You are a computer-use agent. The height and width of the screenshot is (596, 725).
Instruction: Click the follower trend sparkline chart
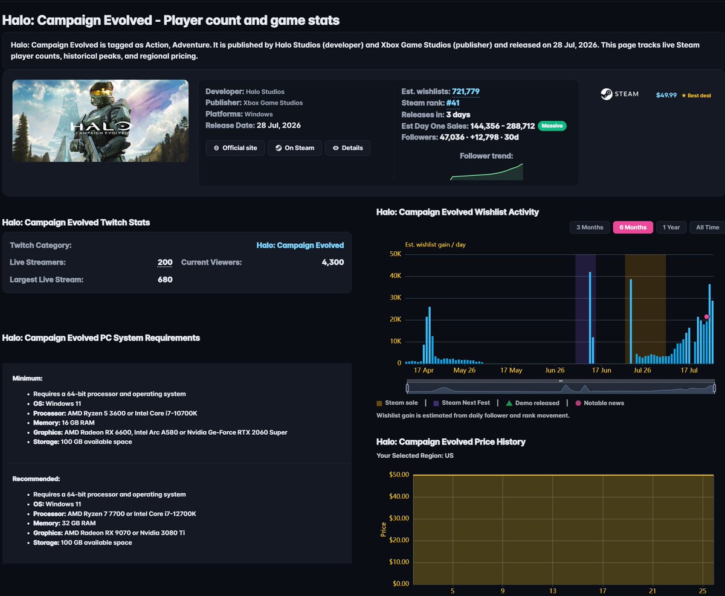click(x=486, y=171)
